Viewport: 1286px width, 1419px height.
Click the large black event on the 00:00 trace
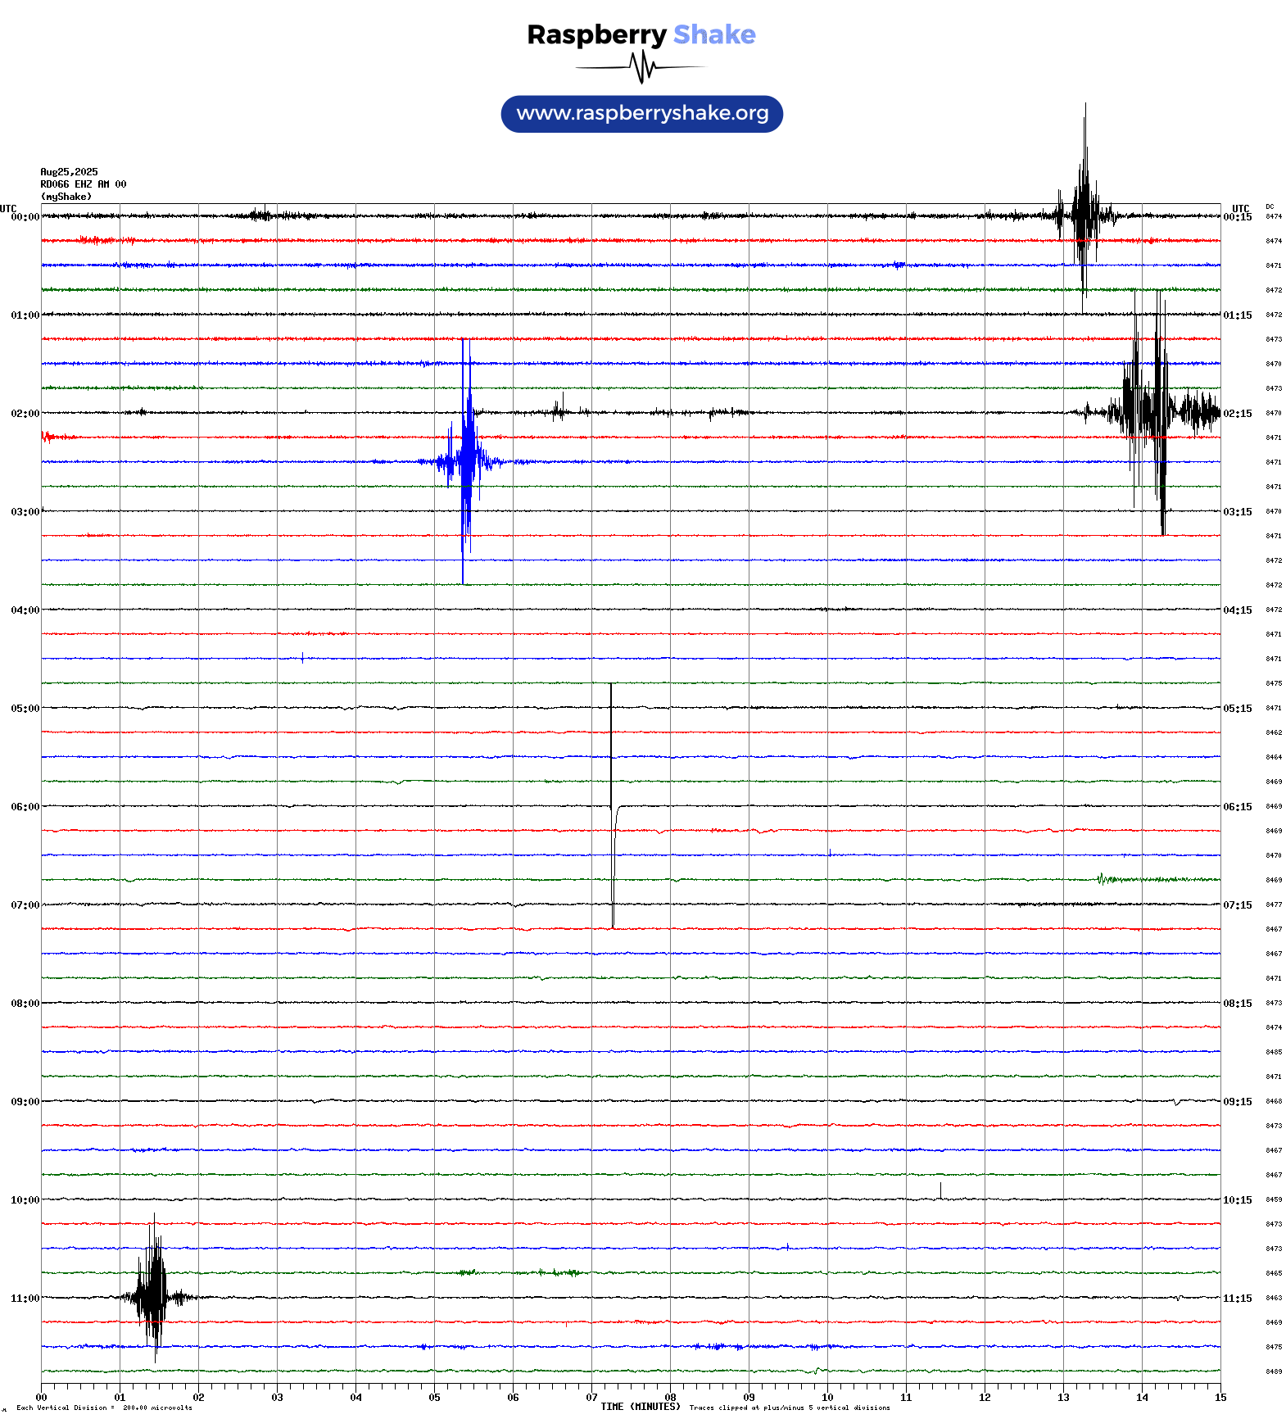pos(1084,215)
